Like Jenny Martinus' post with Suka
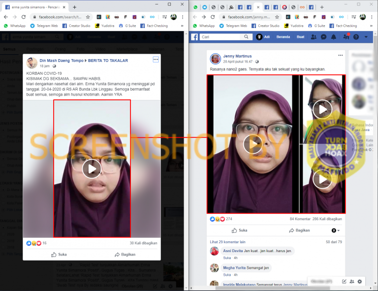Image resolution: width=378 pixels, height=291 pixels. [239, 230]
